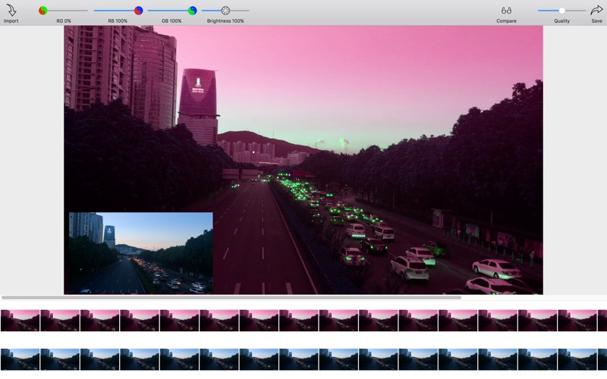Click the Brightness 100% label
607x379 pixels.
pyautogui.click(x=225, y=21)
